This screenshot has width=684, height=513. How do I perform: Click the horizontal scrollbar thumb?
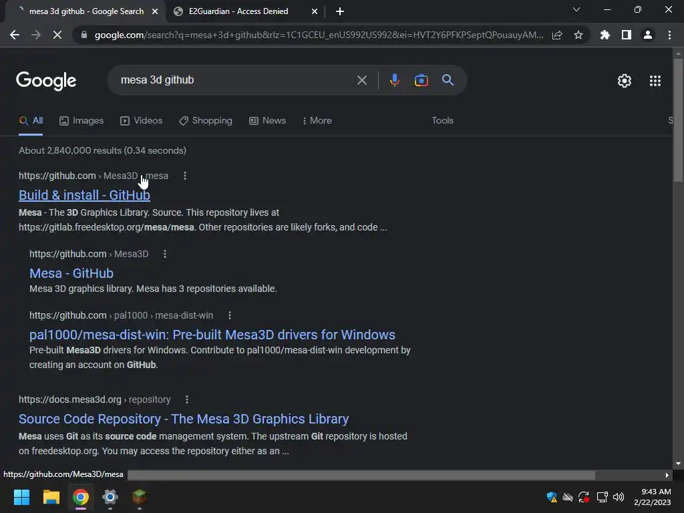coord(361,475)
